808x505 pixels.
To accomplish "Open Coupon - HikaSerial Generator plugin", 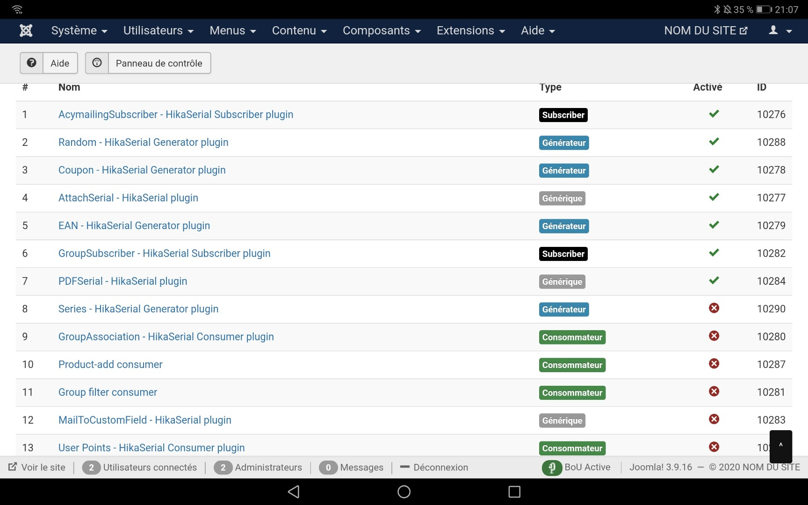I will pyautogui.click(x=142, y=170).
